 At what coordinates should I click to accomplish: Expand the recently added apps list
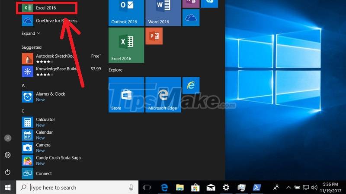(x=31, y=34)
